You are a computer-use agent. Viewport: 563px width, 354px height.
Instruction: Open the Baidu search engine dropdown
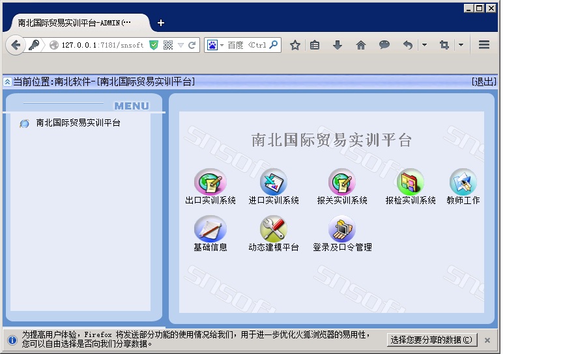[222, 45]
